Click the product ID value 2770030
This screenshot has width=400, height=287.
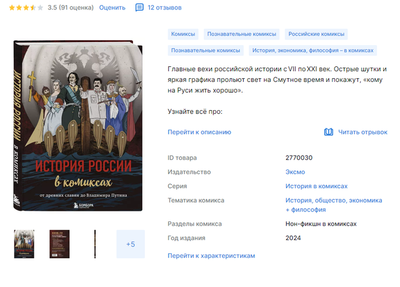coord(299,158)
